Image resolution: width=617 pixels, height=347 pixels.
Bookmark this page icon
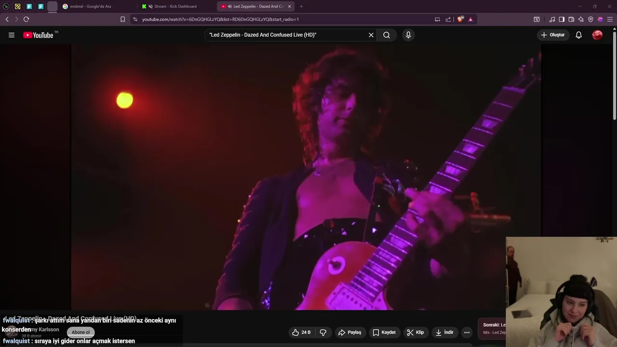pyautogui.click(x=122, y=19)
